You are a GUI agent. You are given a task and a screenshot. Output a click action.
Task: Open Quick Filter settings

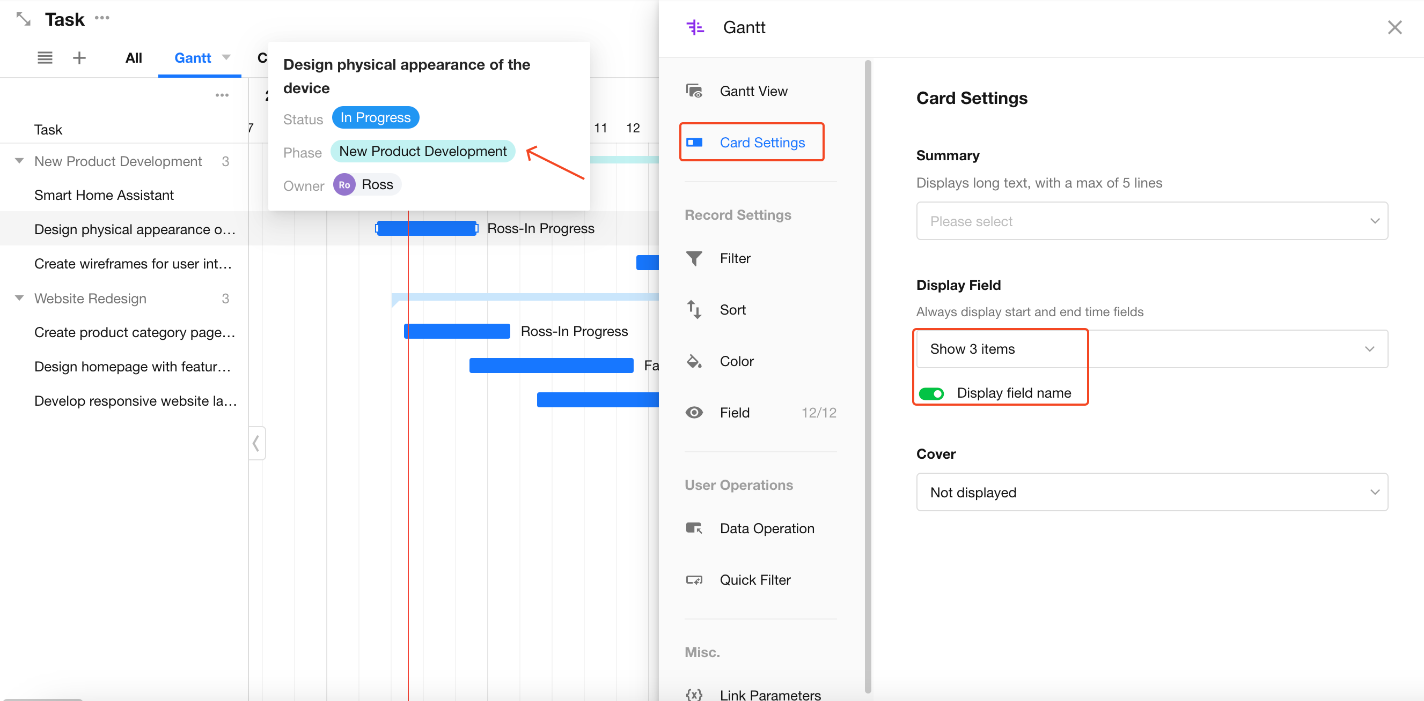761,579
